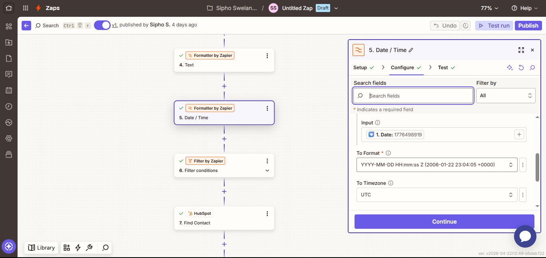Open the Filter by All dropdown
Screen dimensions: 546x258
point(506,96)
